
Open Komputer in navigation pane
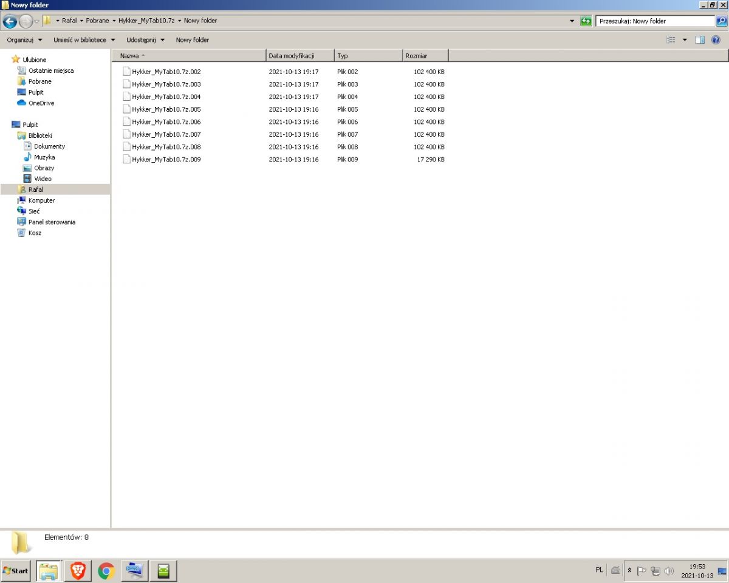[x=41, y=200]
